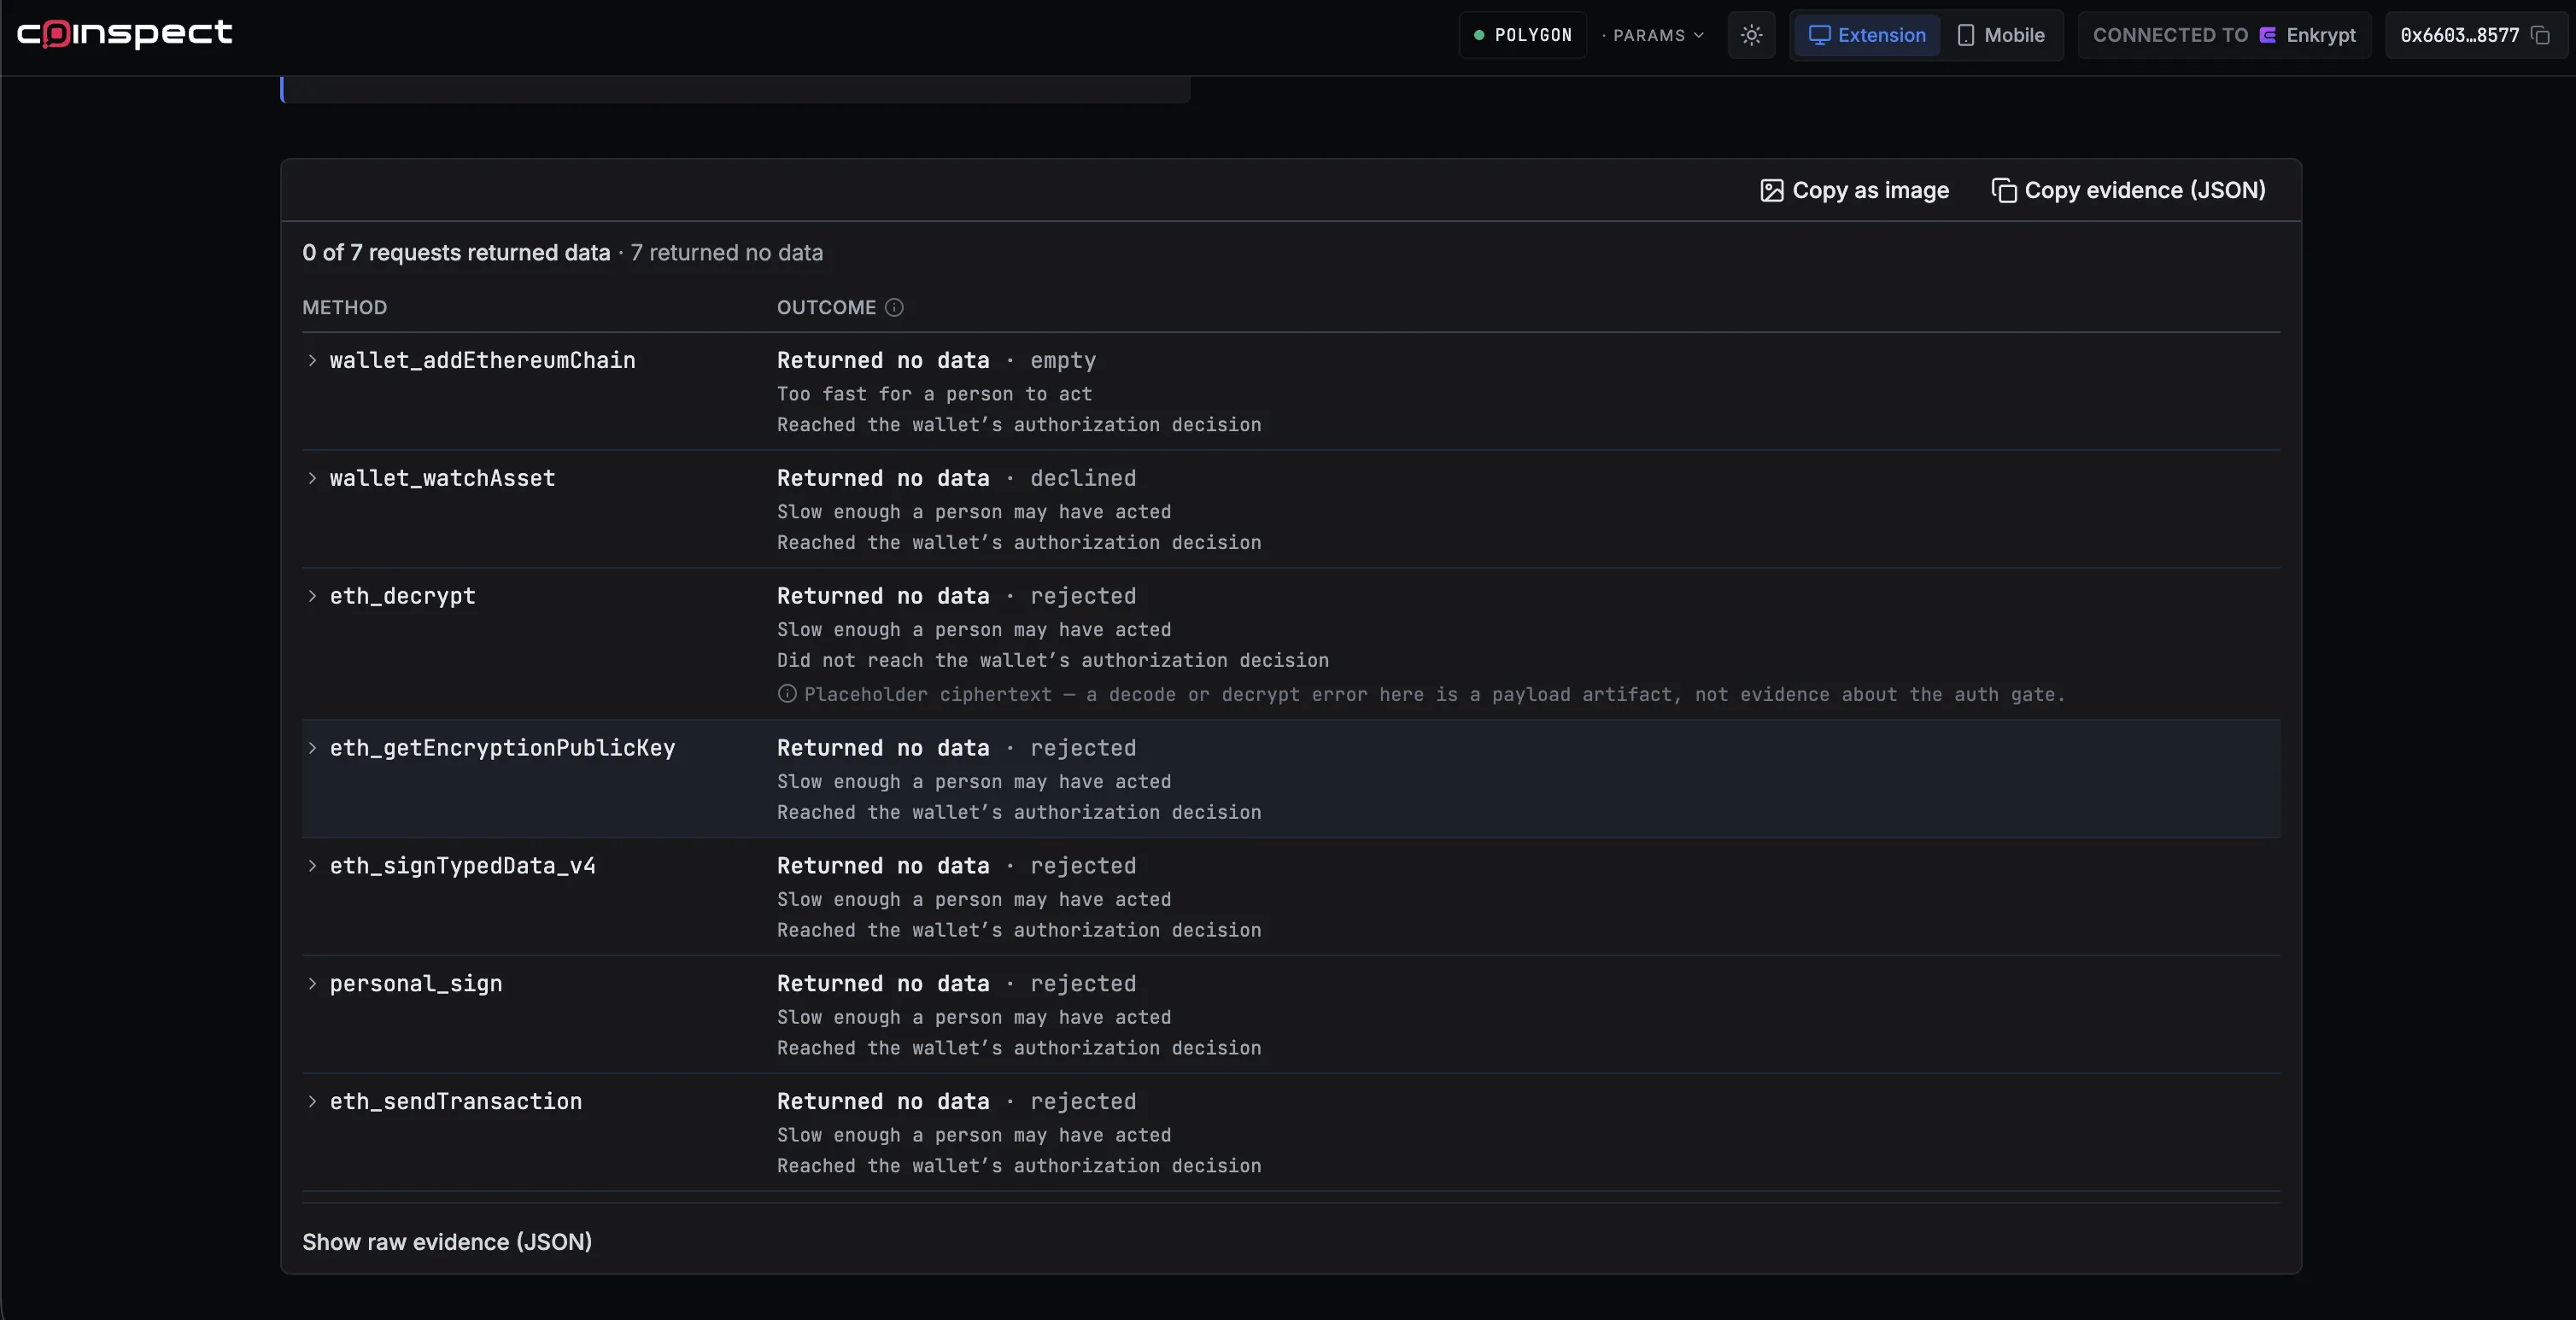Select the eth_decrypt method name
This screenshot has height=1320, width=2576.
point(402,596)
